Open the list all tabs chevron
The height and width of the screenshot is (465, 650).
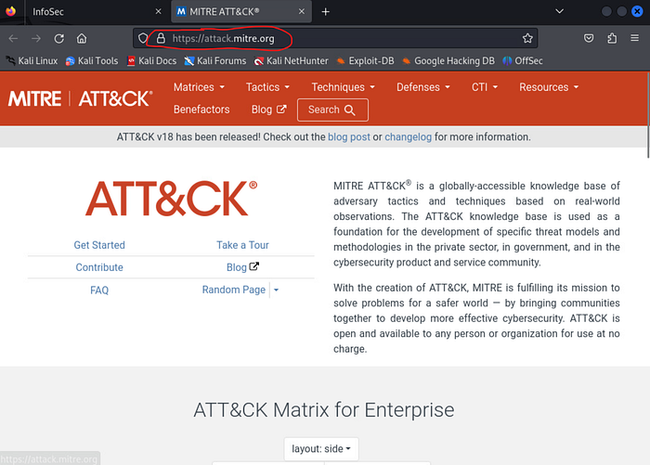tap(559, 11)
